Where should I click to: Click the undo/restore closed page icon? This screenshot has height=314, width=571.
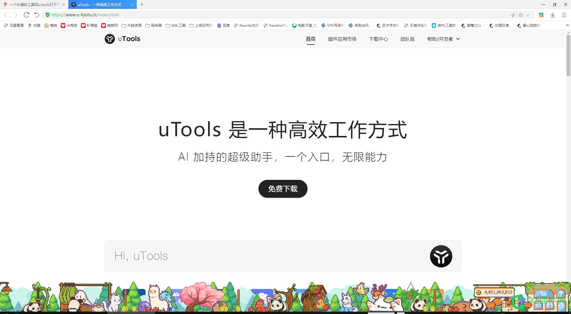pyautogui.click(x=37, y=15)
